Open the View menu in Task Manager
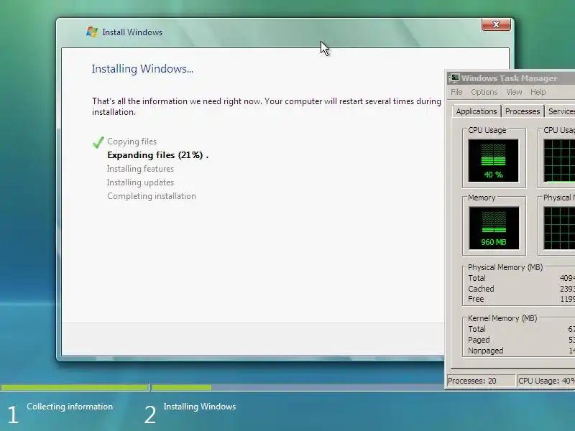 click(x=514, y=92)
